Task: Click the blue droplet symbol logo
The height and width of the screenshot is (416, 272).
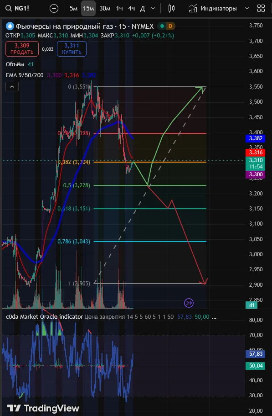Action: 10,26
